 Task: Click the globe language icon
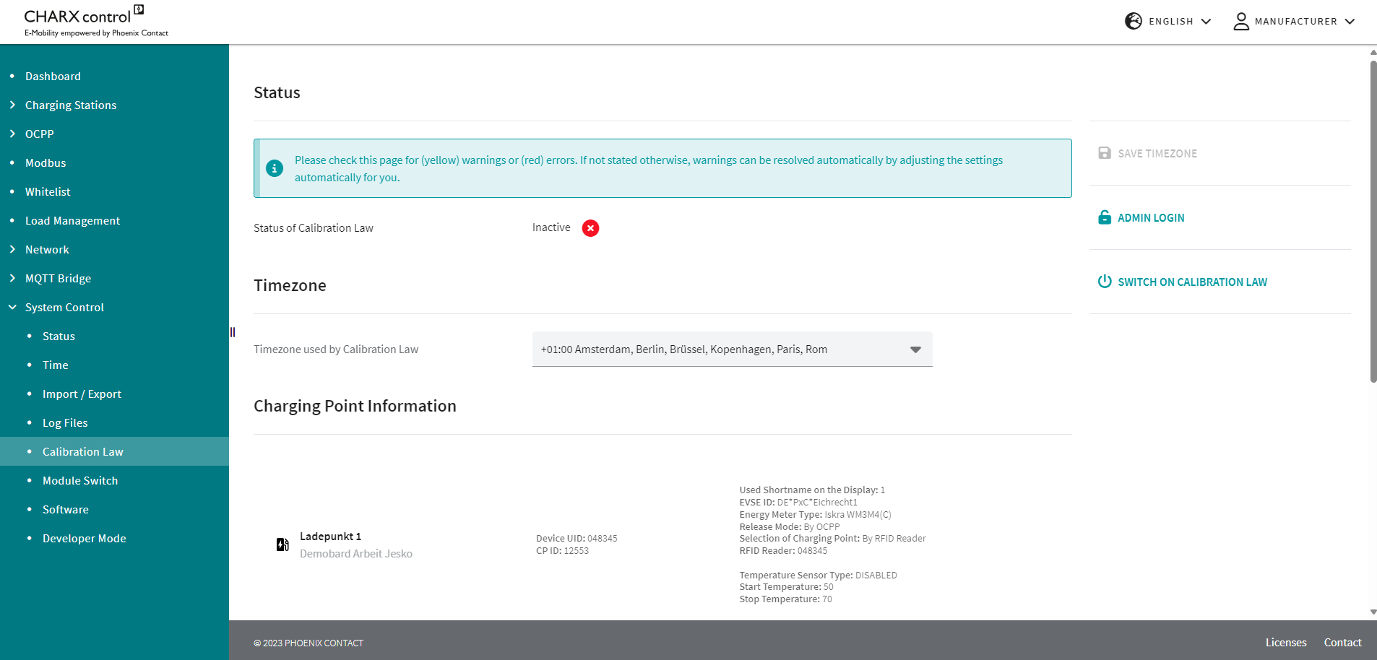pos(1133,22)
